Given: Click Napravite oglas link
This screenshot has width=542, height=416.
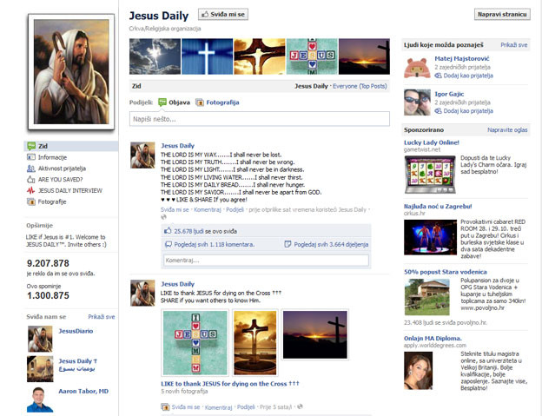Looking at the screenshot, I should [507, 130].
